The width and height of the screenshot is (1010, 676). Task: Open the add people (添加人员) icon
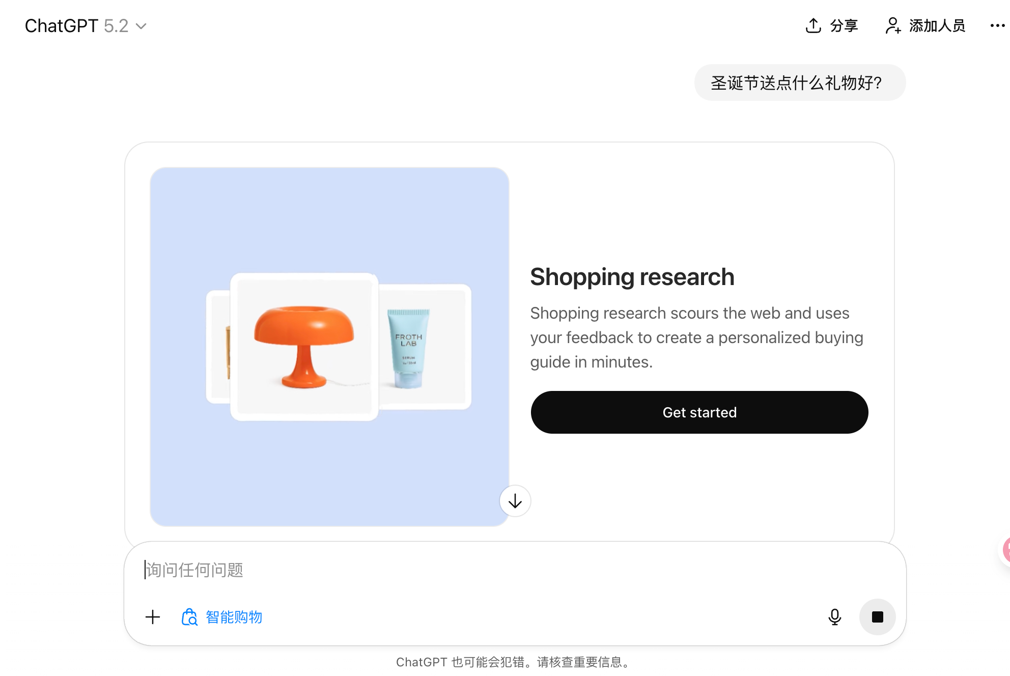click(894, 24)
